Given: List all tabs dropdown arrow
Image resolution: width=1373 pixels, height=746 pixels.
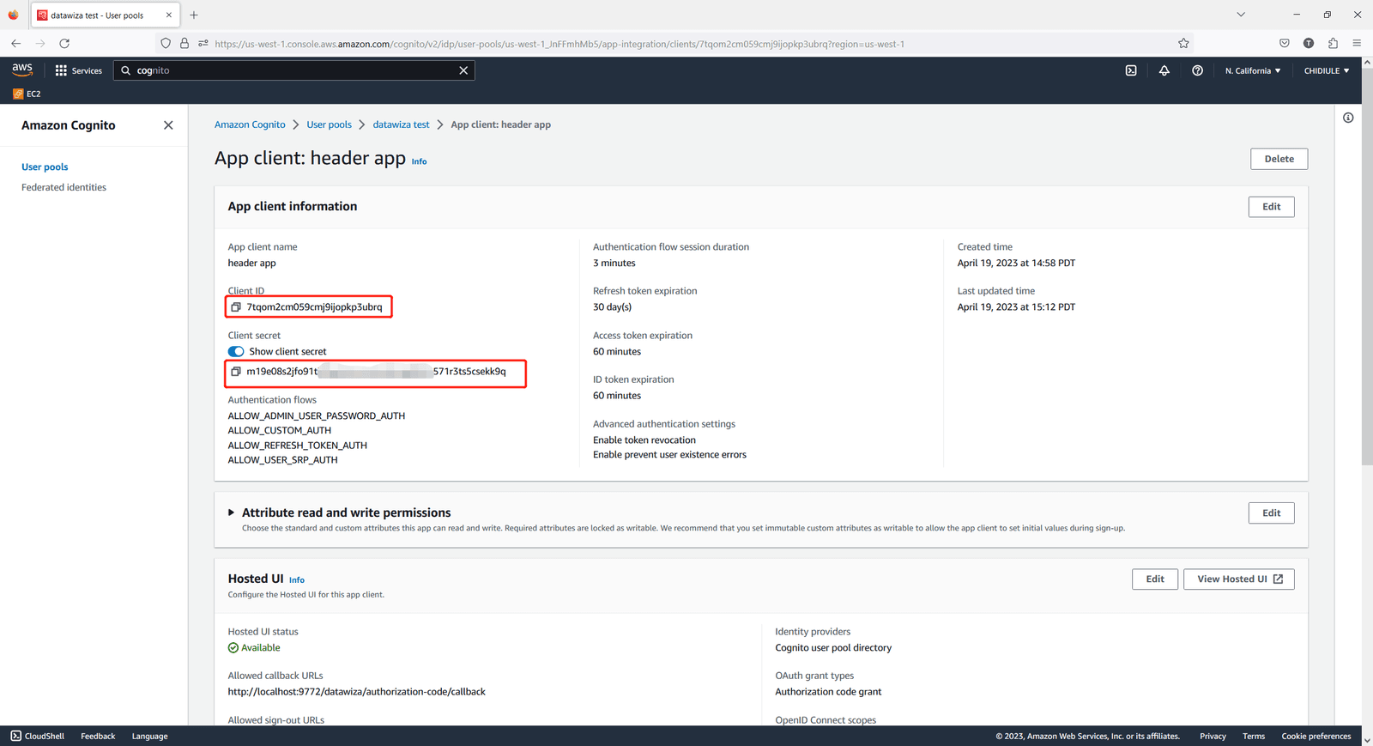Looking at the screenshot, I should coord(1241,15).
